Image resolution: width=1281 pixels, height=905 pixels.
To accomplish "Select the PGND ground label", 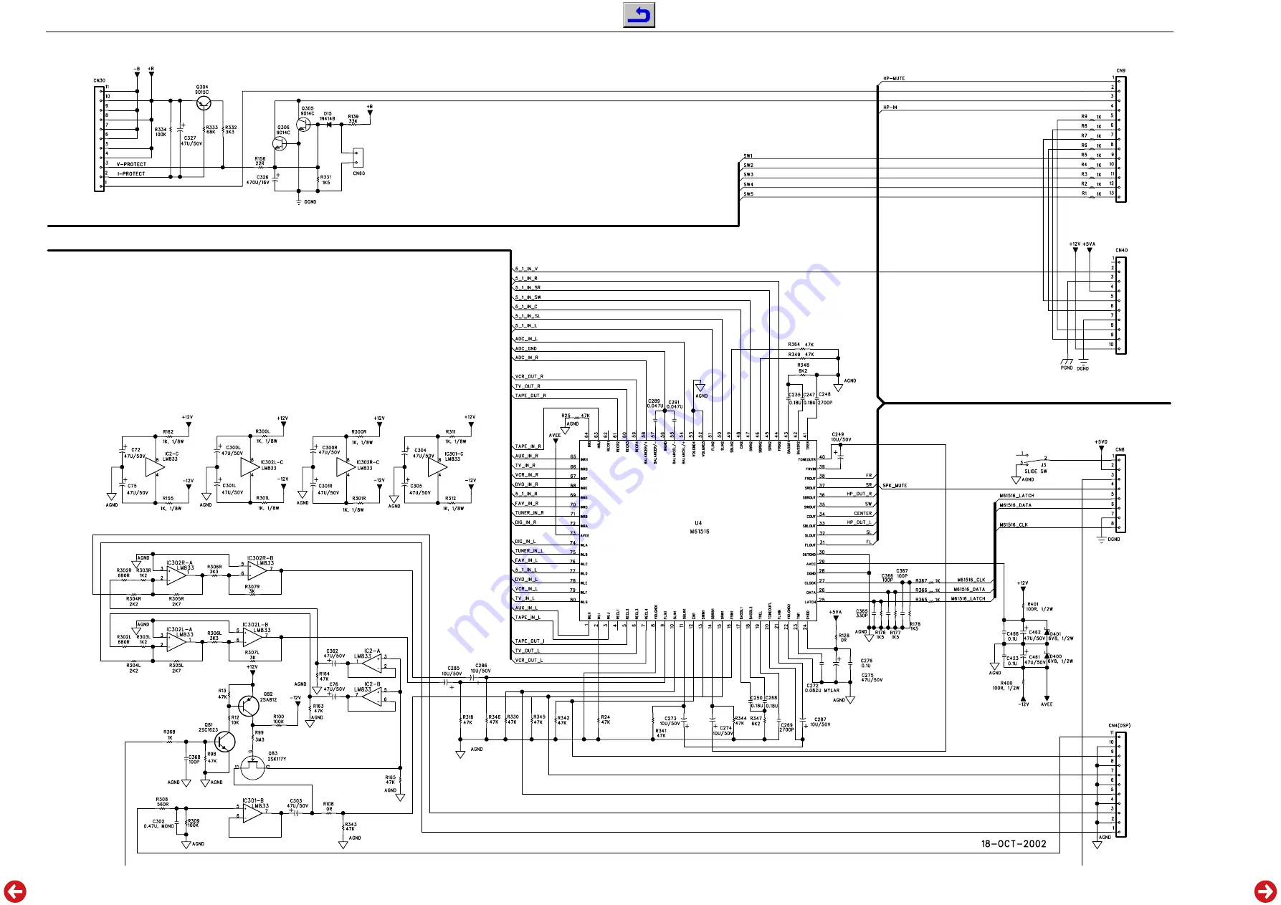I will [x=1067, y=368].
